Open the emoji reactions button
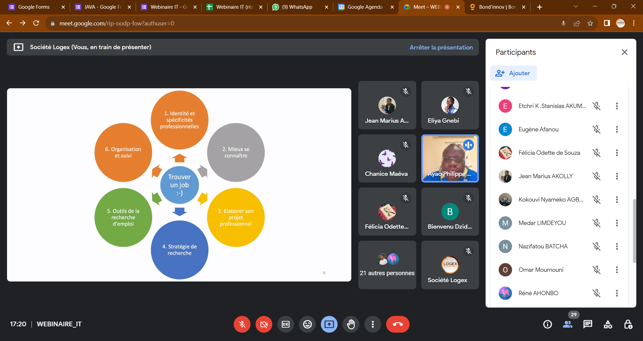This screenshot has width=643, height=341. (x=307, y=324)
